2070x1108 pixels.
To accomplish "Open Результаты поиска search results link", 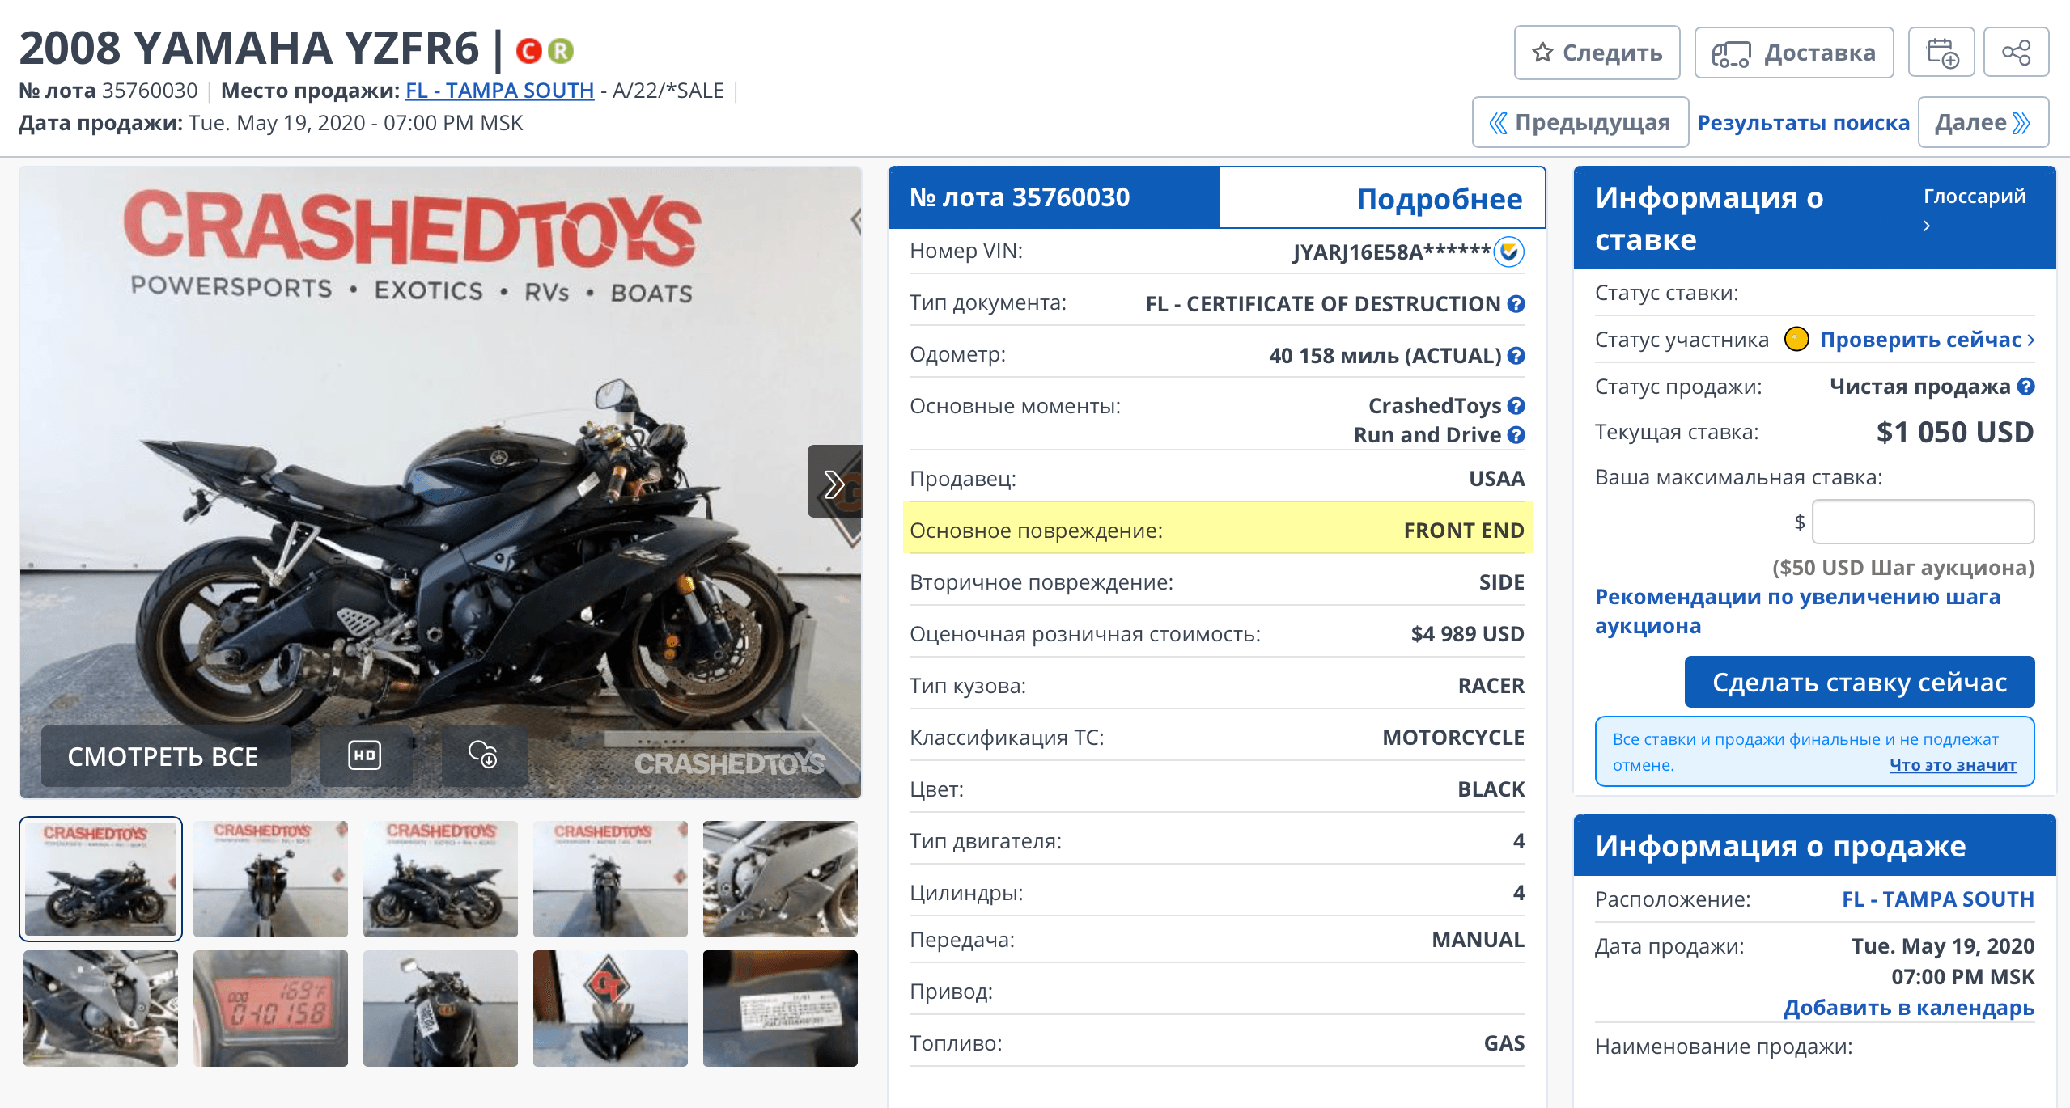I will click(1803, 122).
